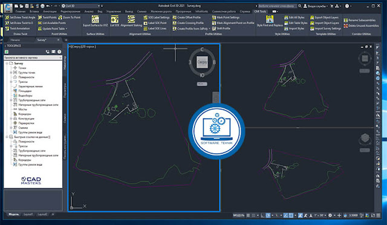This screenshot has width=387, height=225.
Task: Expand Группы точек tree node
Action: (x=11, y=73)
